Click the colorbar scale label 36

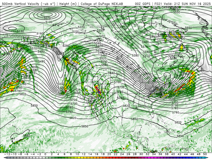(160, 154)
